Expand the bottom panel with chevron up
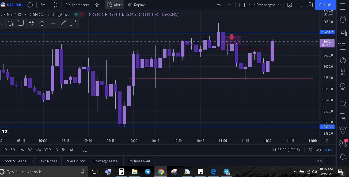 (319, 161)
